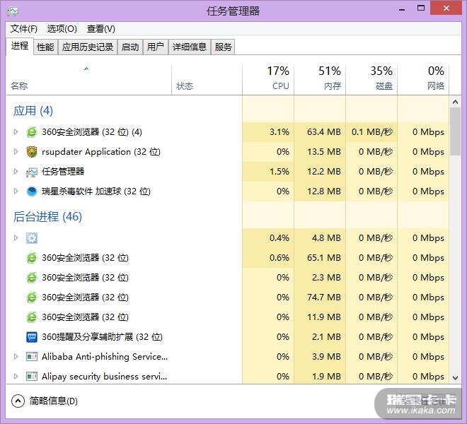This screenshot has height=424, width=467.
Task: Click the process list scrollbar thumb
Action: coord(455,131)
